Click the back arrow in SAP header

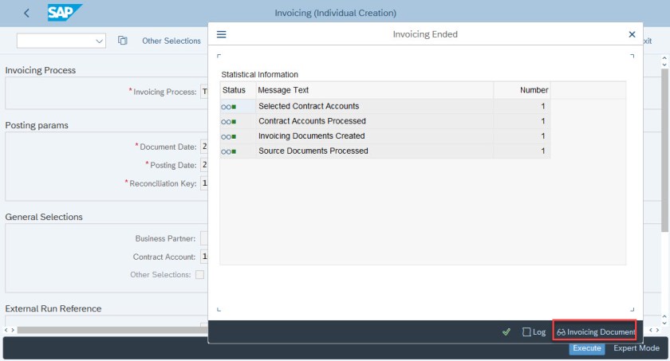click(27, 13)
